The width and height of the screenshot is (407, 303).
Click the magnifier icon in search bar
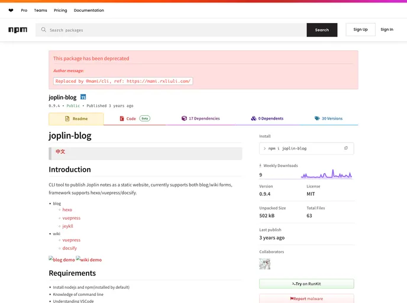pos(44,30)
